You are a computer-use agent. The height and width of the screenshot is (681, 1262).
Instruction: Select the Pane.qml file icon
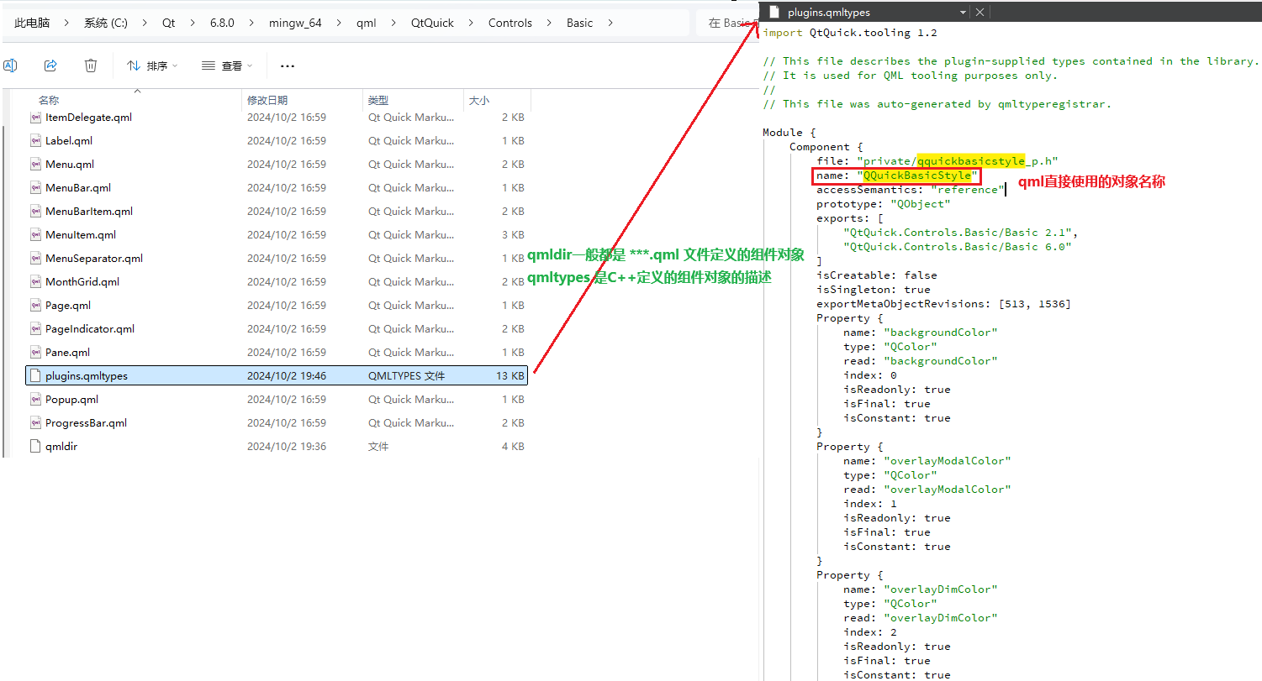point(35,352)
